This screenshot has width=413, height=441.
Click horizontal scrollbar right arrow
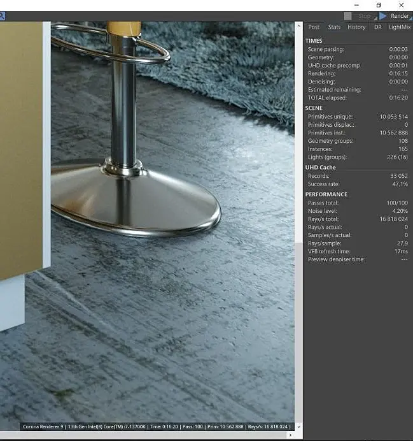point(290,435)
